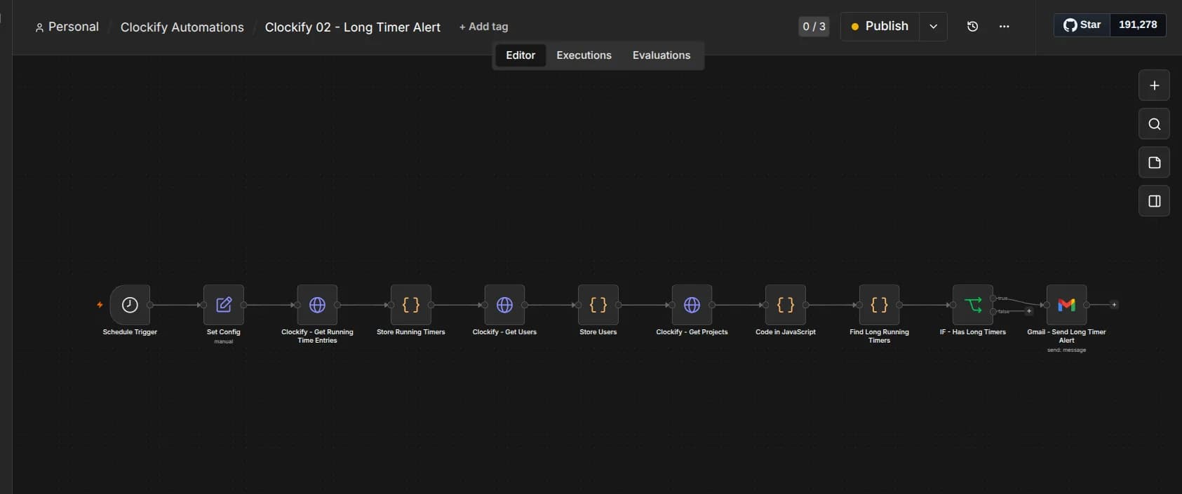Screen dimensions: 1182x494
Task: Click the plus after Gmail node output
Action: pos(1114,305)
